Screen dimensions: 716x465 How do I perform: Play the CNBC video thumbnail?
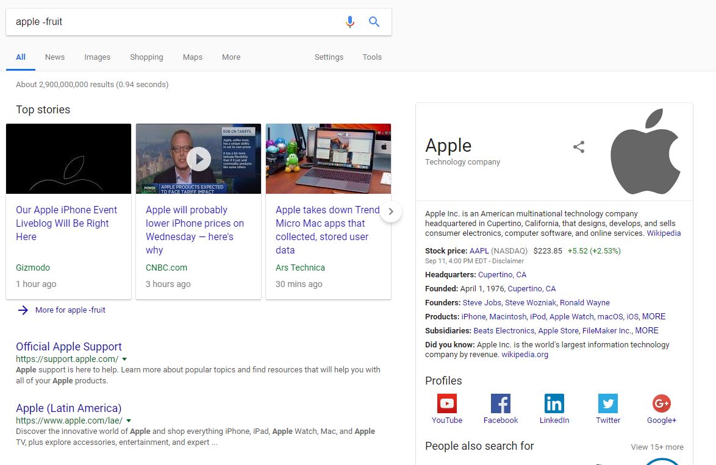199,160
